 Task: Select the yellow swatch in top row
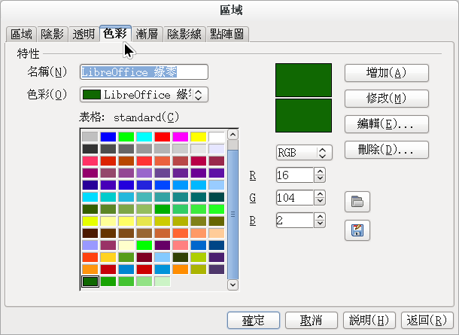pos(198,137)
